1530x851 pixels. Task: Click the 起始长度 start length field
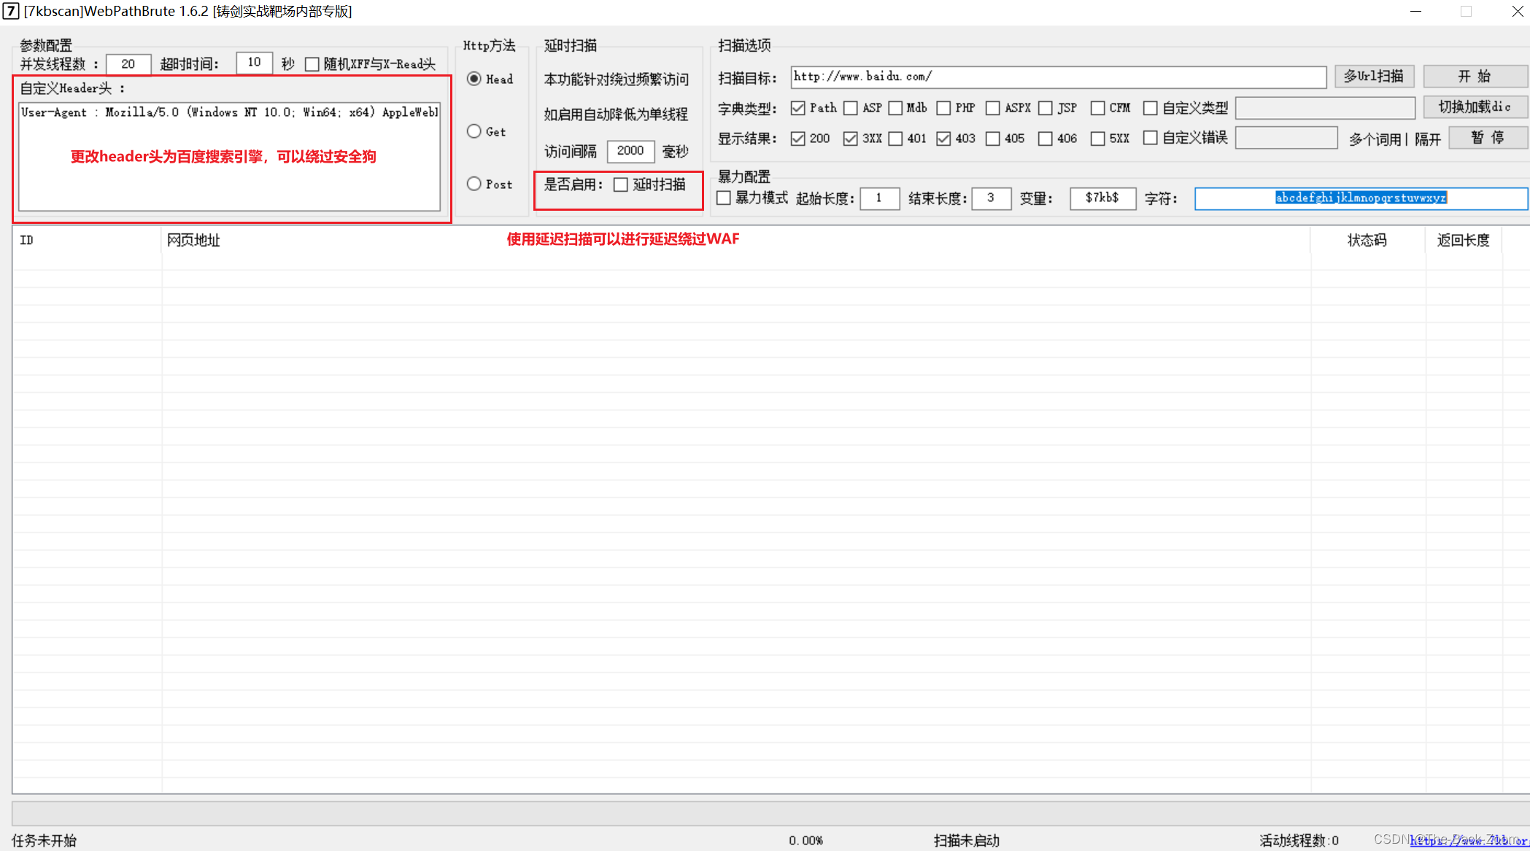879,198
